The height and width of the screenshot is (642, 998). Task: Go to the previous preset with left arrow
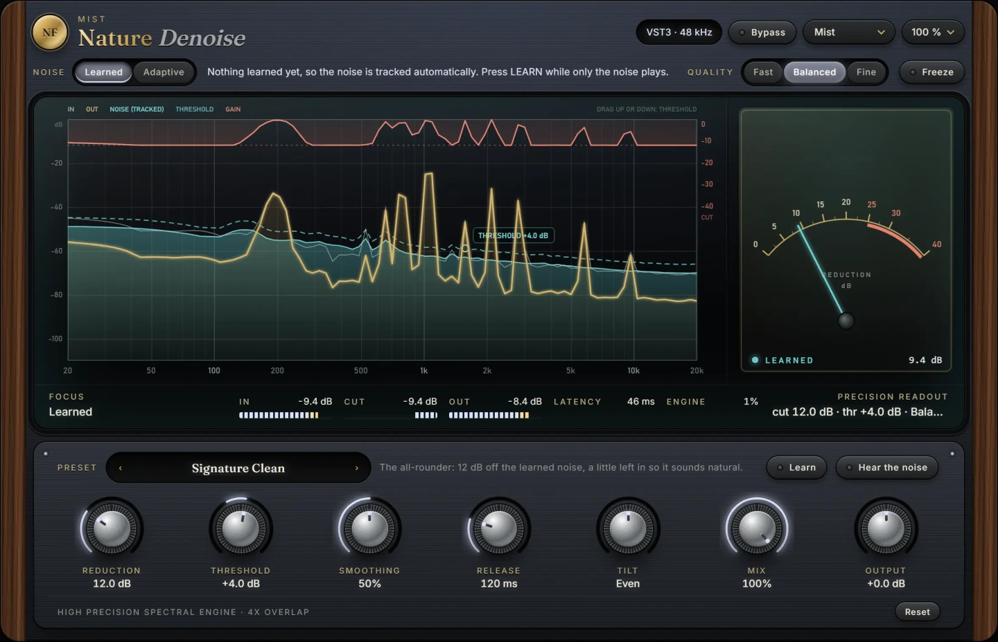click(121, 468)
